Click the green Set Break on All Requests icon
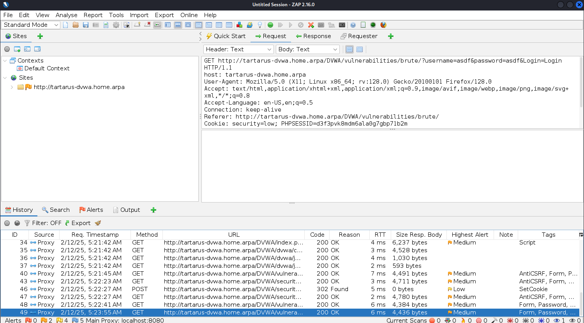584x323 pixels. (270, 25)
